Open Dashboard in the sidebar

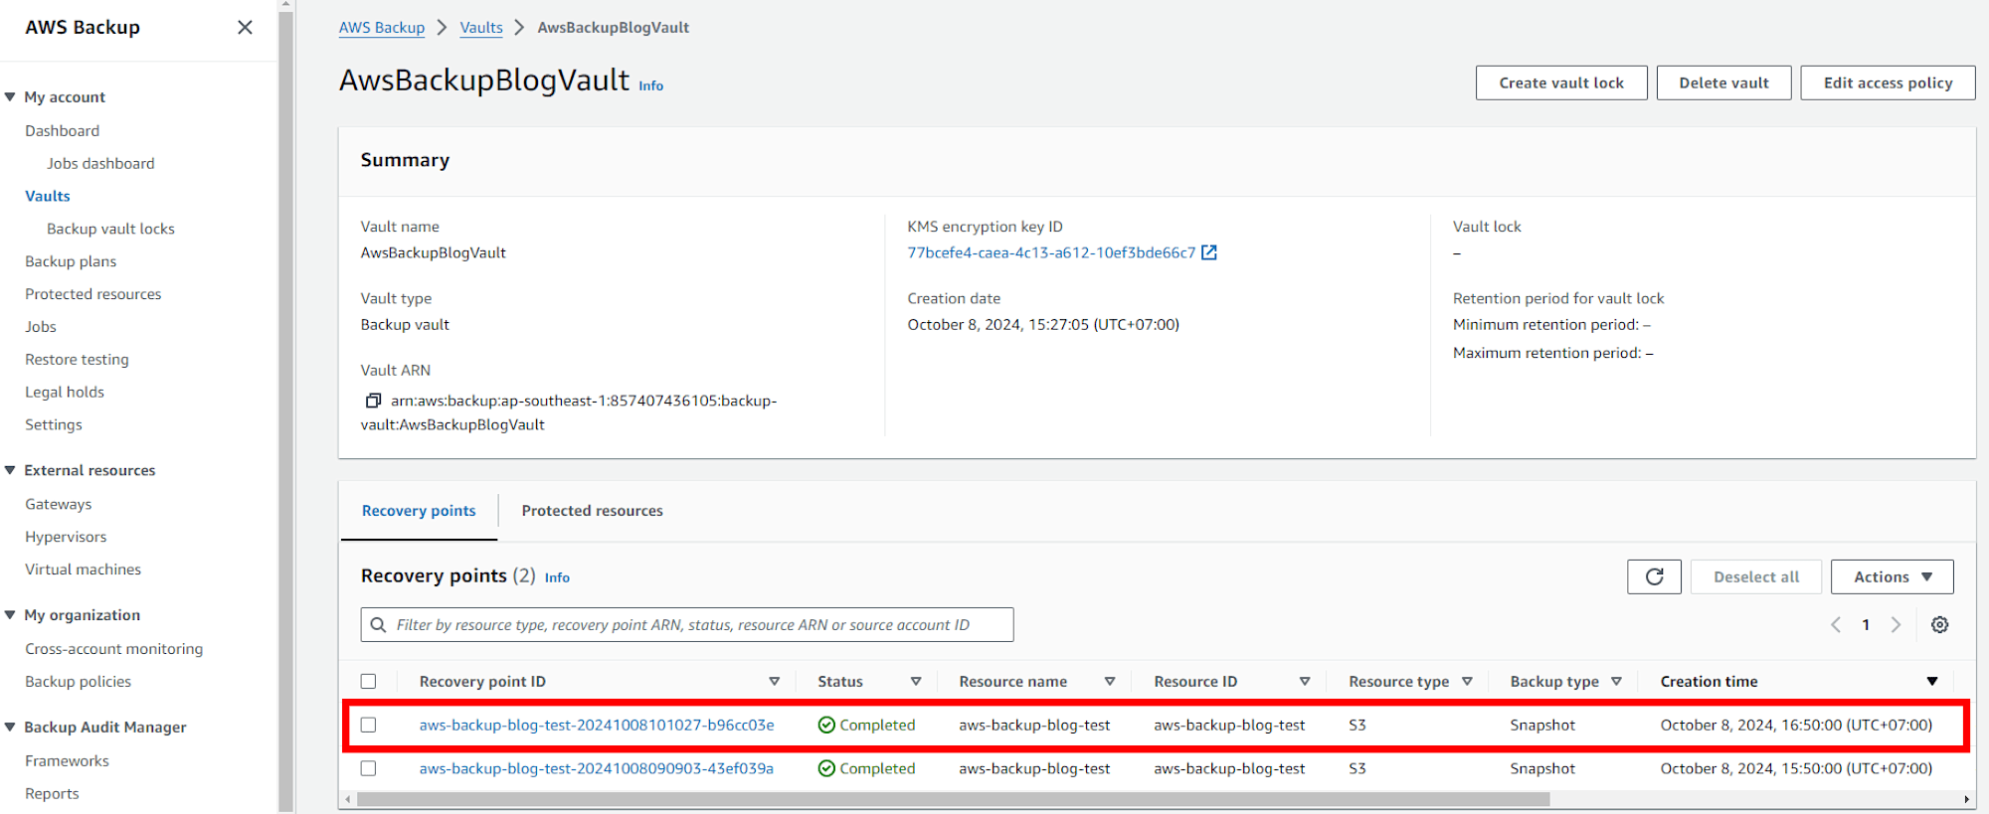click(62, 131)
